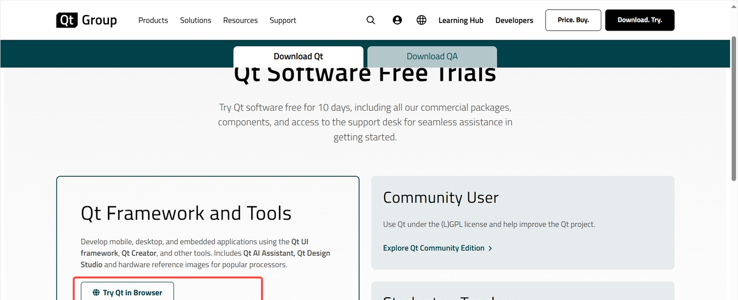Image resolution: width=738 pixels, height=300 pixels.
Task: Click the Qt Group logo
Action: tap(86, 20)
